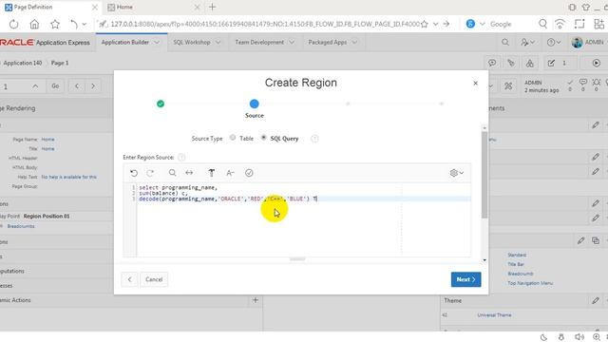This screenshot has height=342, width=608.
Task: Click the Application 140 breadcrumb
Action: click(23, 63)
